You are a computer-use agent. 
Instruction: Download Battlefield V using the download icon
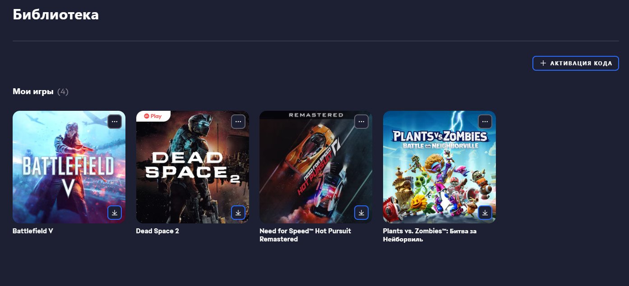coord(115,213)
